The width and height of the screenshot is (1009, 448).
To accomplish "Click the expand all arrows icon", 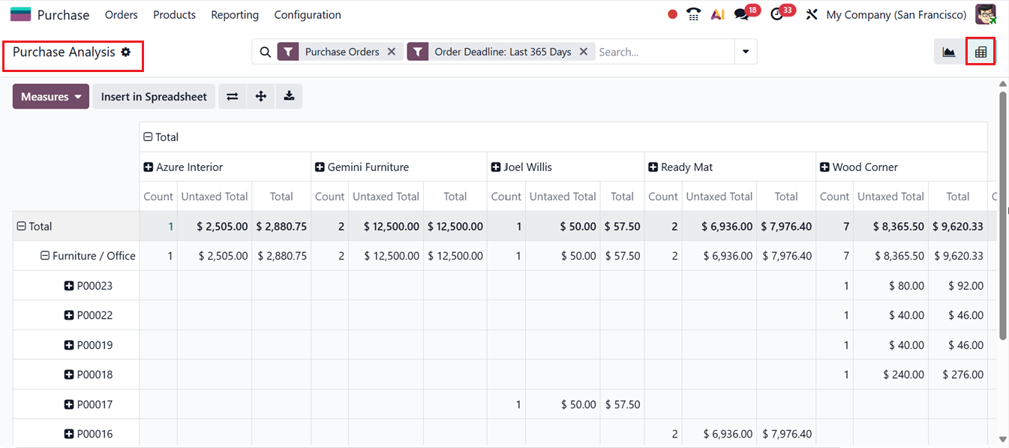I will pos(261,97).
